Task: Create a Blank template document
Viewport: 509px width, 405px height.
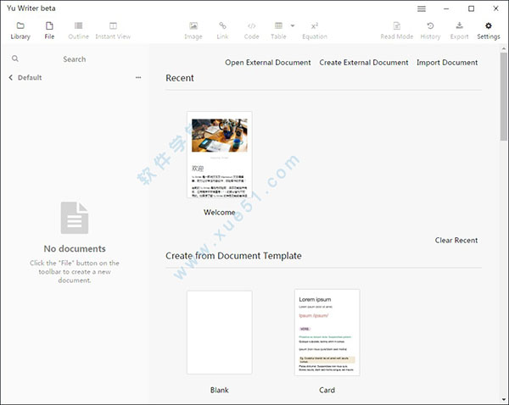Action: pyautogui.click(x=220, y=332)
